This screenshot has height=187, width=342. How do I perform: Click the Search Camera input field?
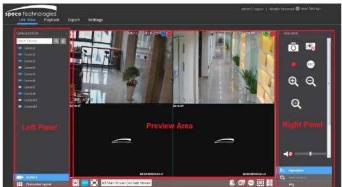click(34, 41)
